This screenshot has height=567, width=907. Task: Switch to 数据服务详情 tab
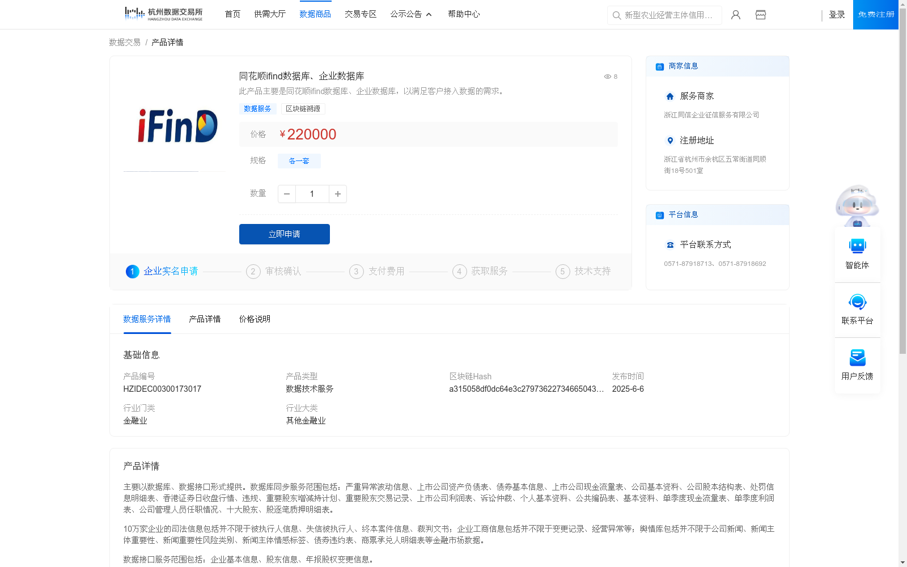147,319
